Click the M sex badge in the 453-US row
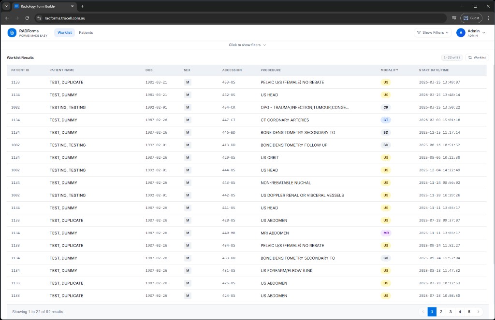This screenshot has width=495, height=320. point(188,82)
